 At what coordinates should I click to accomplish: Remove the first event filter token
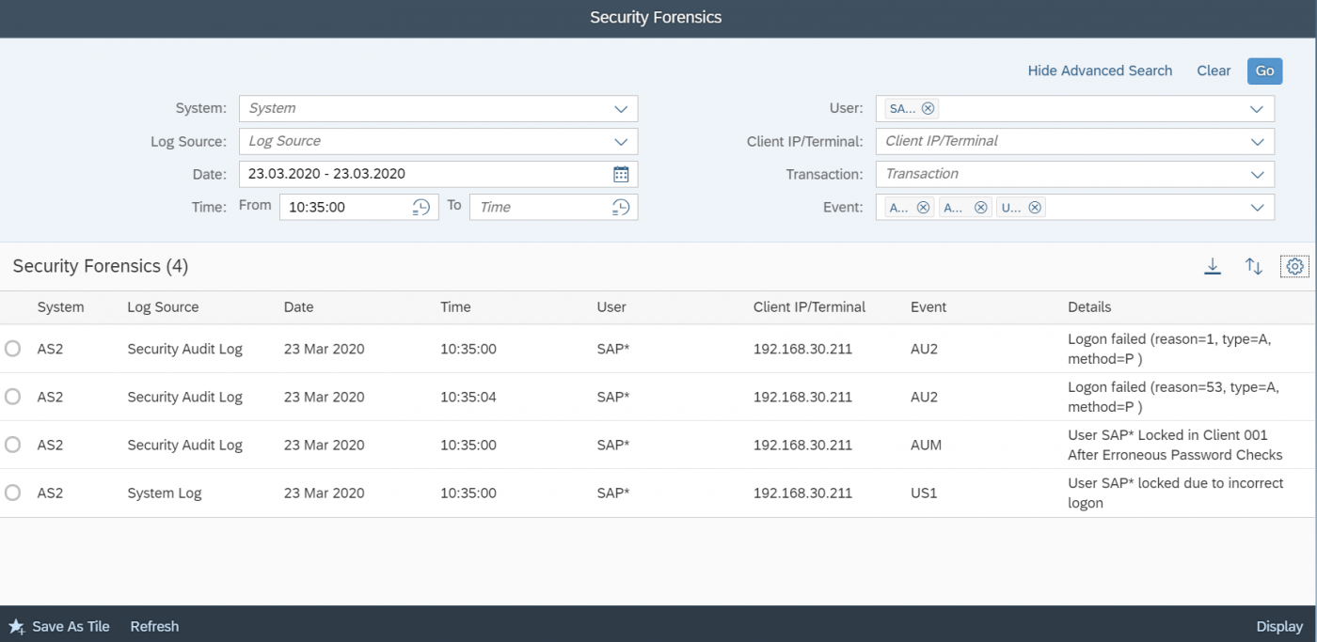(924, 206)
